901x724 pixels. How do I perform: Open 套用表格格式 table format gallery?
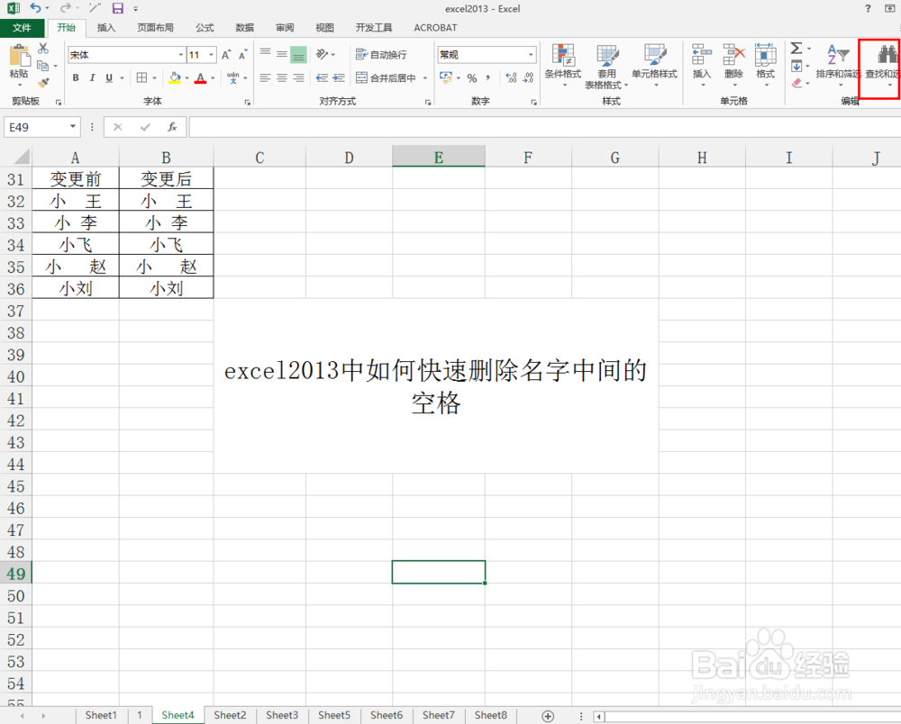tap(606, 67)
